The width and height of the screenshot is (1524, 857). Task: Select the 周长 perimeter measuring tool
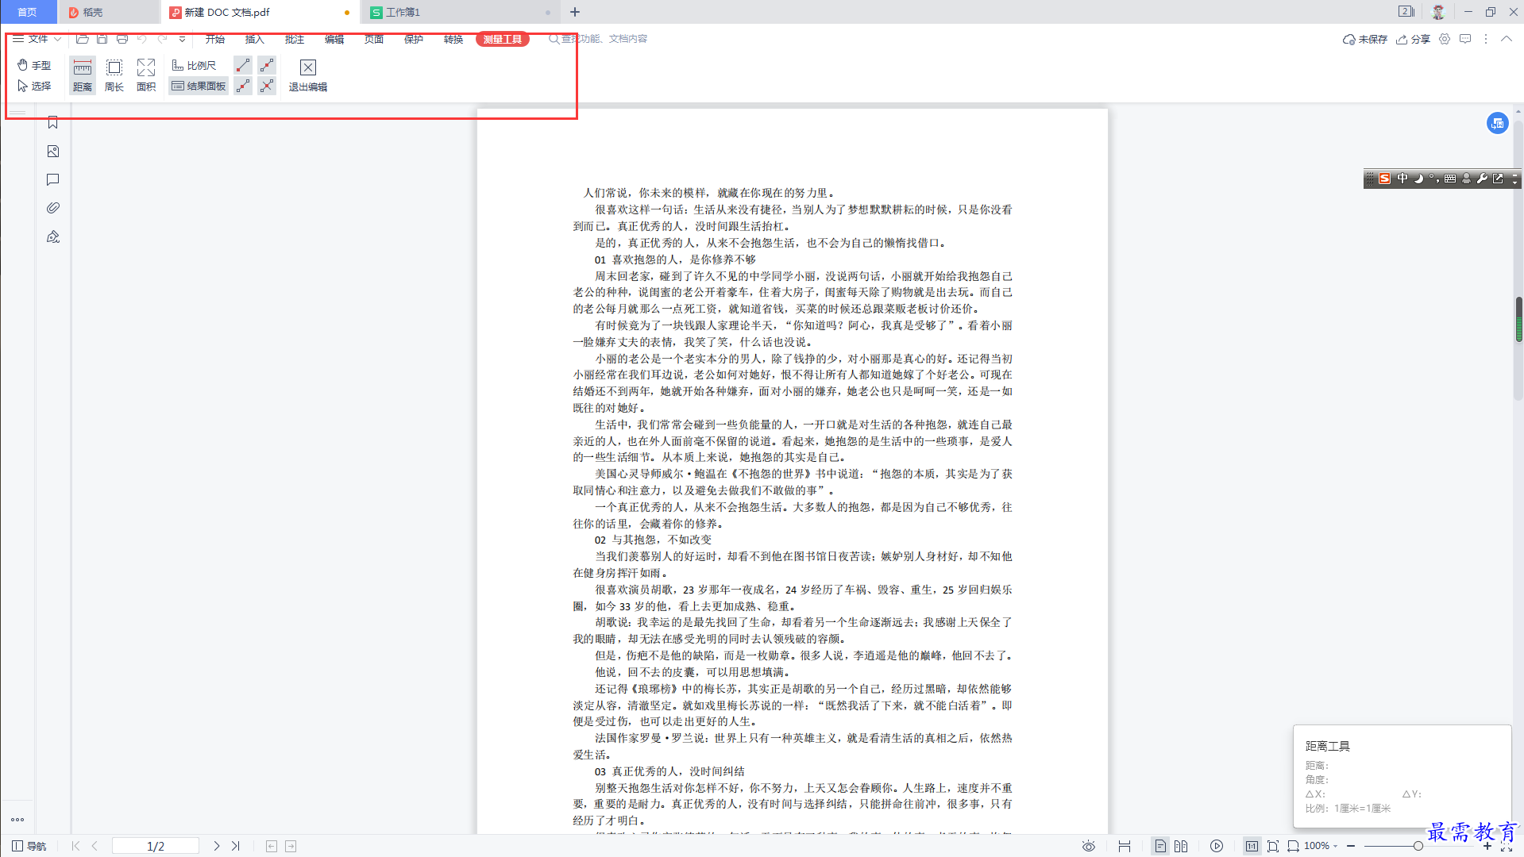[x=114, y=75]
